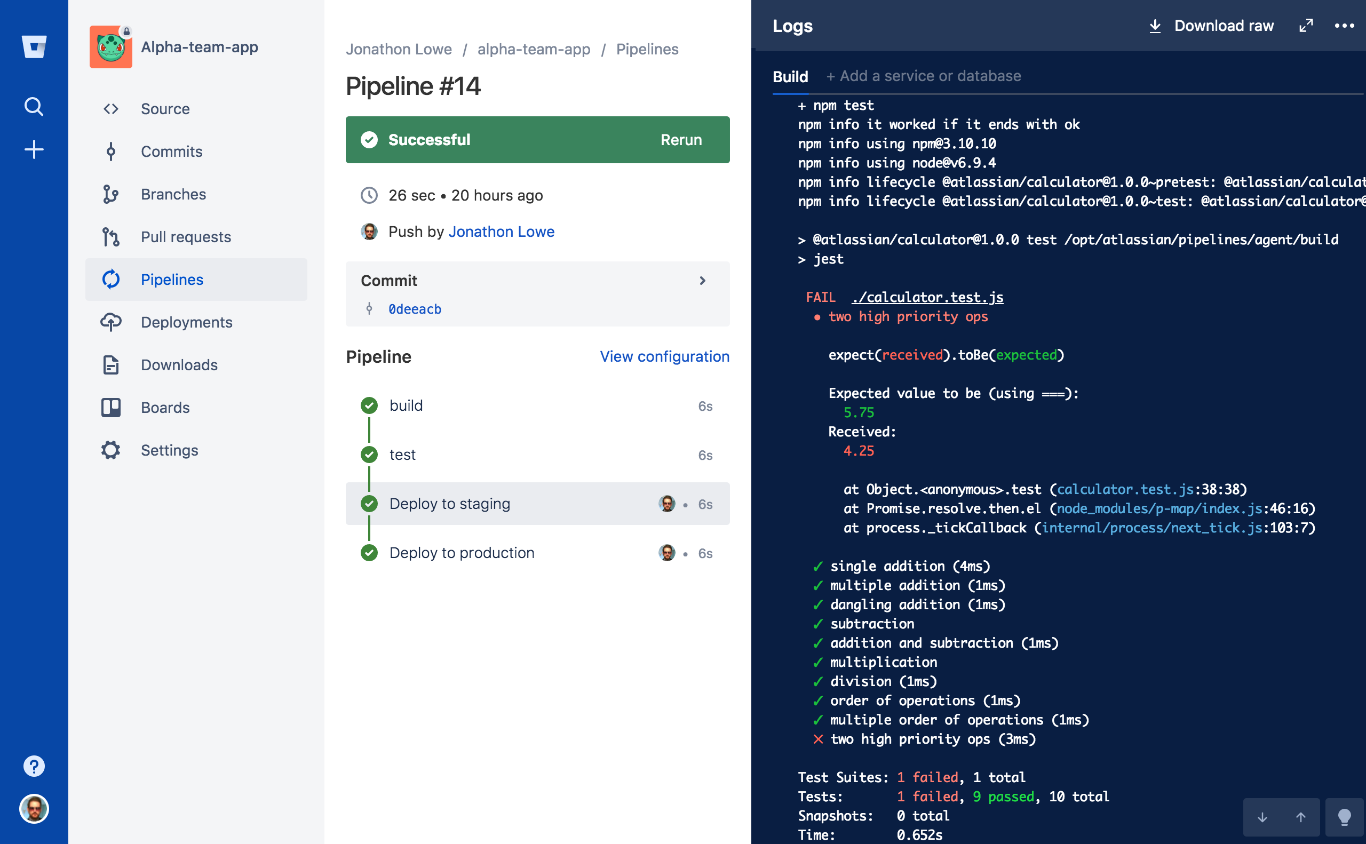Toggle the build log fullscreen view
The width and height of the screenshot is (1366, 844).
click(1306, 26)
